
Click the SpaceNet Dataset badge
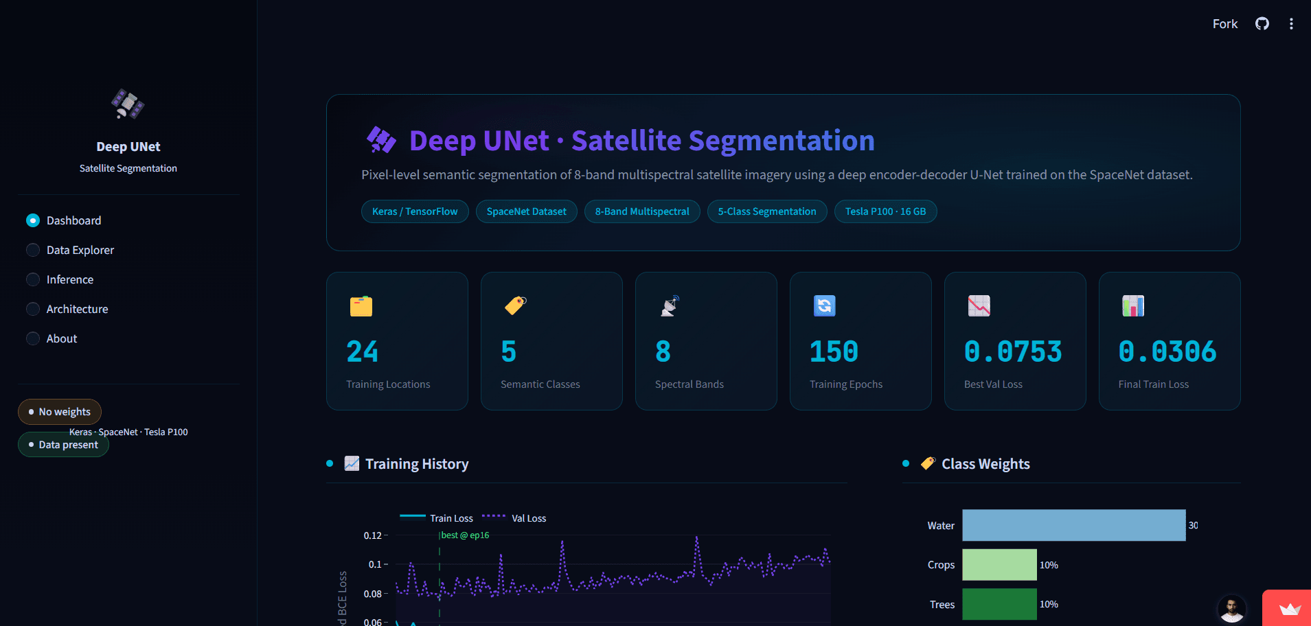click(x=527, y=211)
